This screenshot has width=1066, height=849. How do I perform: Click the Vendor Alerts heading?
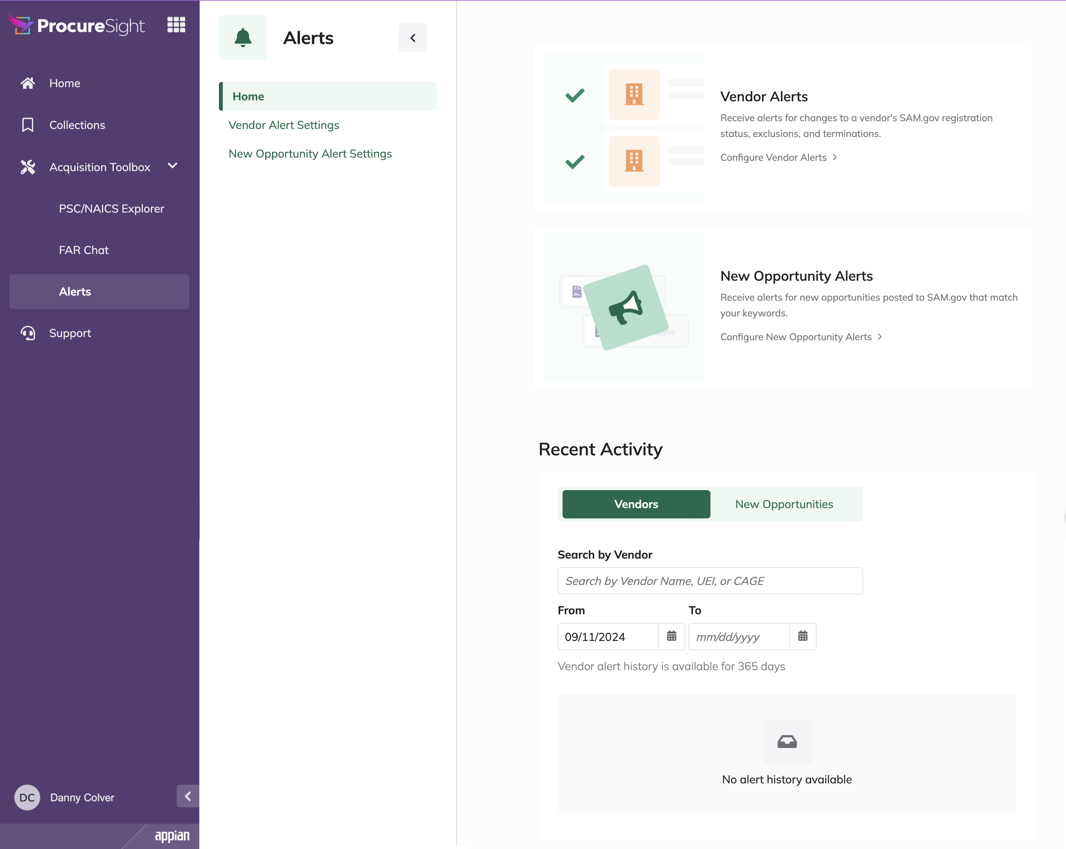[x=764, y=96]
